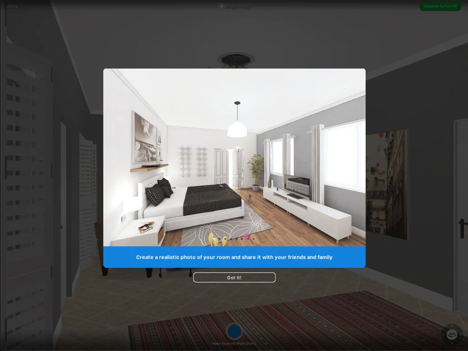Dismiss the tutorial with Got It!
468x351 pixels.
point(234,277)
